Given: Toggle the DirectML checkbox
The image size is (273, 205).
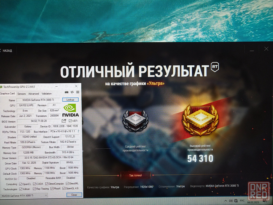Looking at the screenshot, I should coord(67,183).
